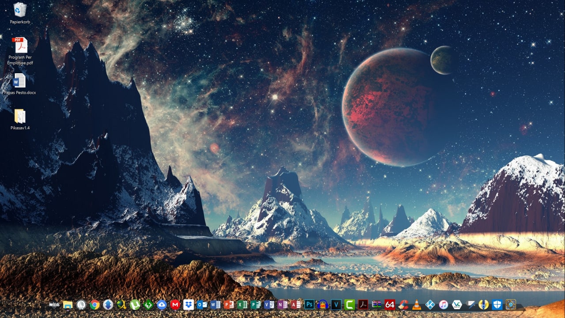Launch Excel from the dock

242,305
